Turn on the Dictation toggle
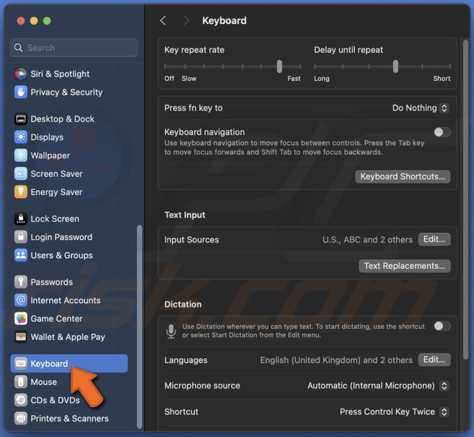Screen dimensions: 474x437 [x=442, y=326]
